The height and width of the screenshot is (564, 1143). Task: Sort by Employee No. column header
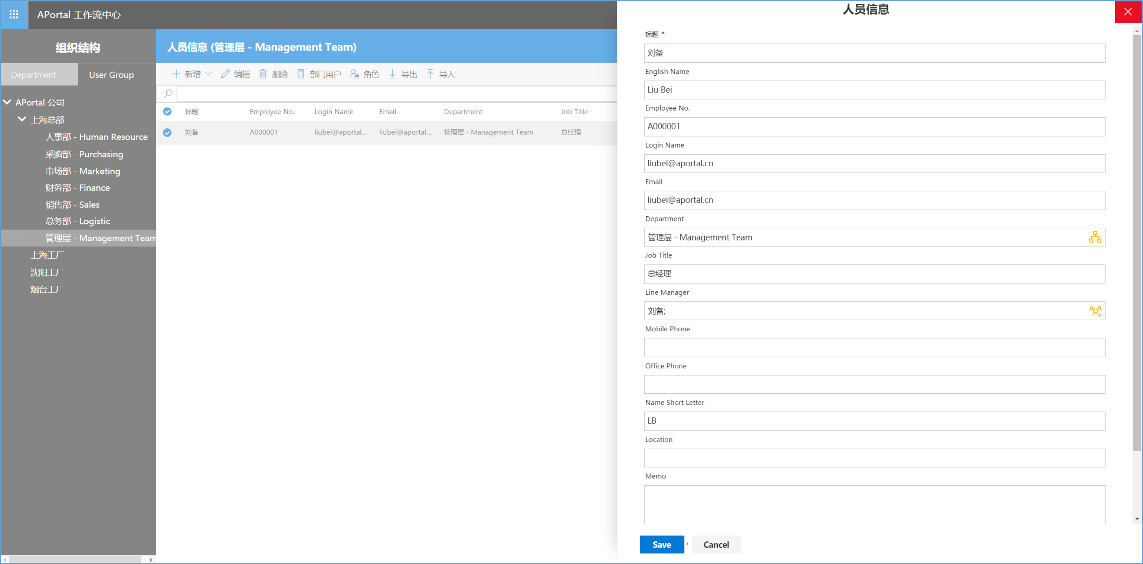272,111
